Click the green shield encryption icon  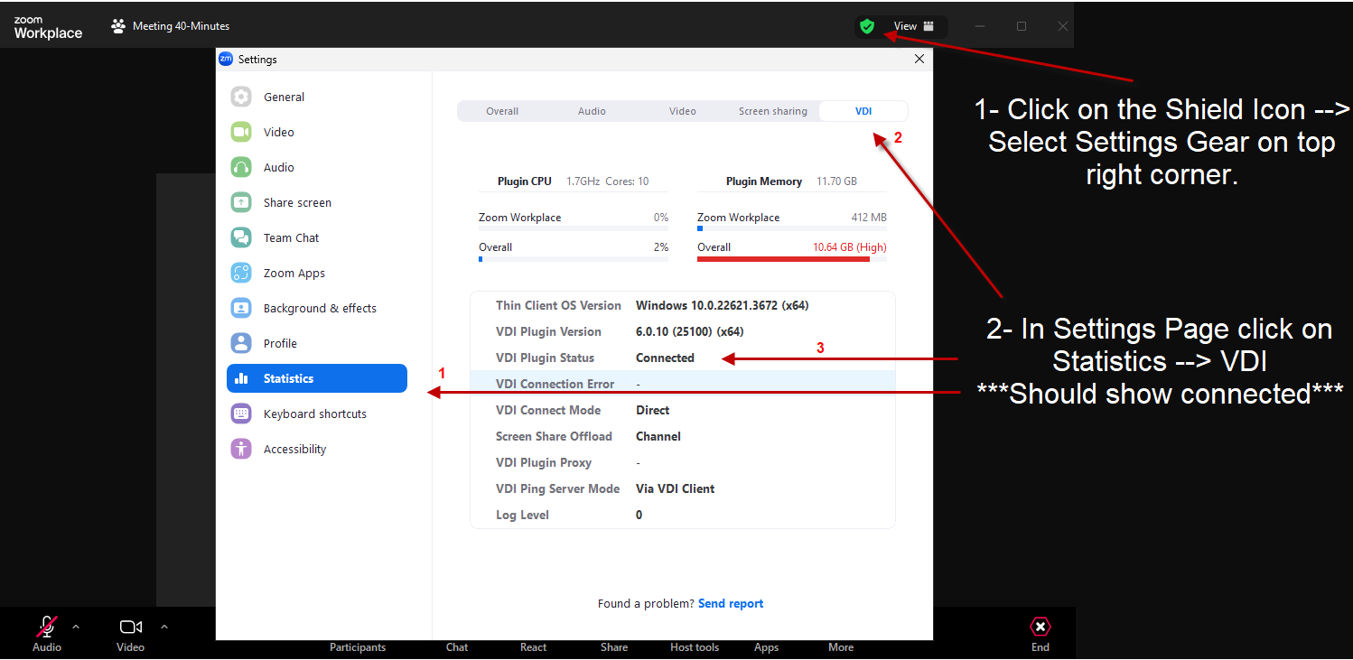click(867, 27)
